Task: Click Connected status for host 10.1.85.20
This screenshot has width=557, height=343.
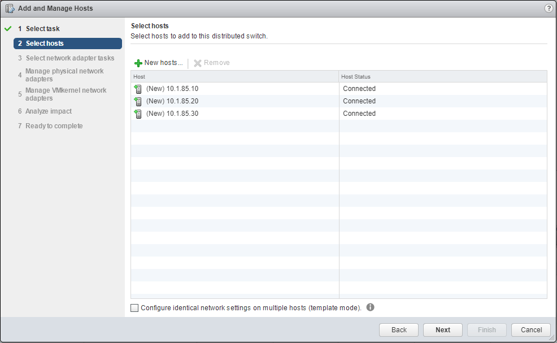Action: coord(359,101)
